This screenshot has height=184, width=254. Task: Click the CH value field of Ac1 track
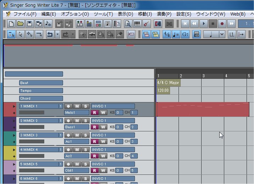pyautogui.click(x=134, y=142)
